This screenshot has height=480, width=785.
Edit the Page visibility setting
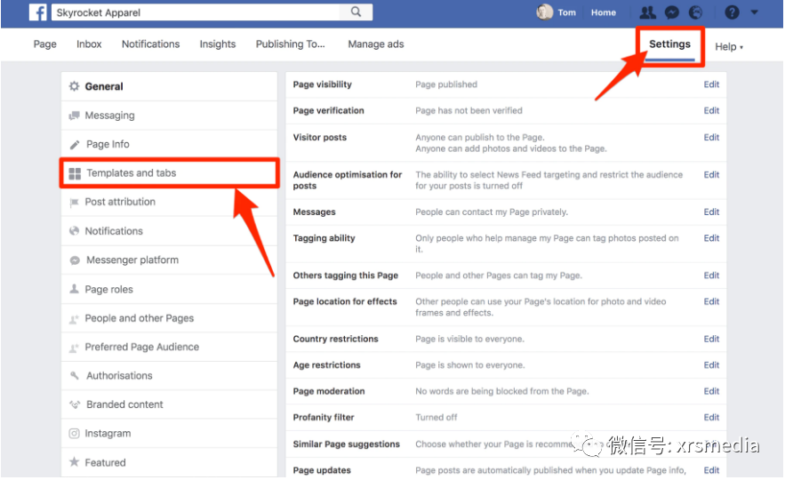click(711, 85)
